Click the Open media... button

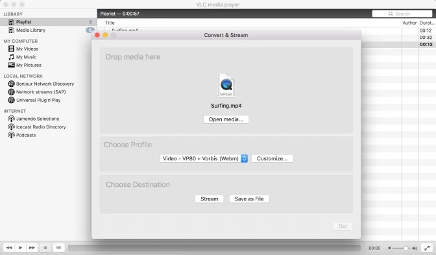click(226, 119)
